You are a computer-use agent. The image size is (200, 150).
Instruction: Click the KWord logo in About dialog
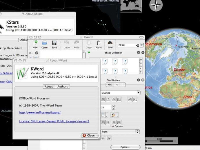pyautogui.click(x=23, y=73)
